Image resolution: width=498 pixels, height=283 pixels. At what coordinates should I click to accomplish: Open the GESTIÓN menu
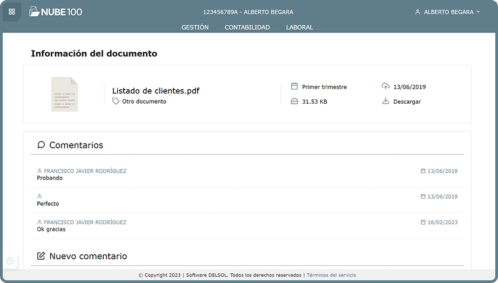click(195, 27)
